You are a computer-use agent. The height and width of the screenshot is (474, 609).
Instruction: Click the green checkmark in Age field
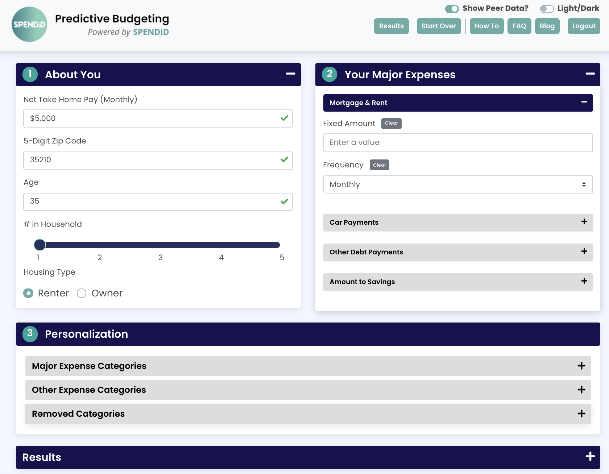(x=284, y=201)
